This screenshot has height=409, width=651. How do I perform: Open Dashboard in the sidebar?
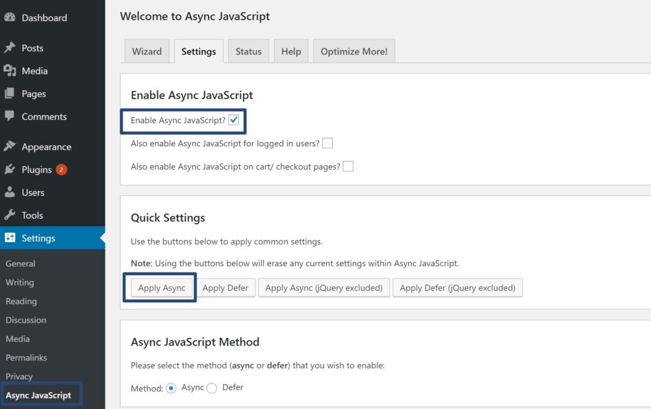[x=44, y=18]
